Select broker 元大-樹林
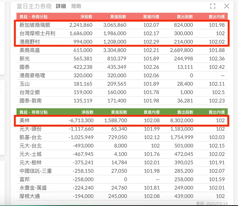 31,163
